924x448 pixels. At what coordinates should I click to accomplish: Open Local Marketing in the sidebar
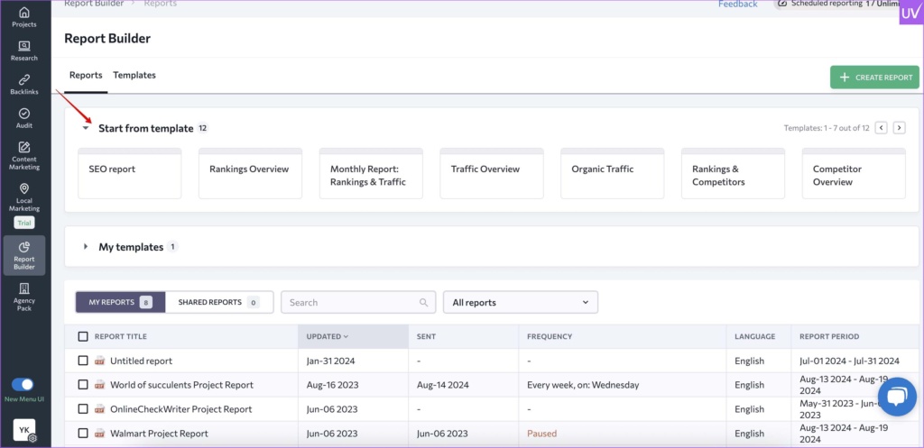(24, 197)
